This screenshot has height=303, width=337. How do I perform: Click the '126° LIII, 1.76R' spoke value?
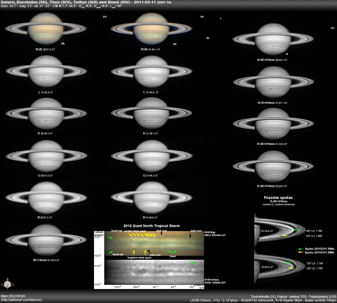(x=315, y=268)
